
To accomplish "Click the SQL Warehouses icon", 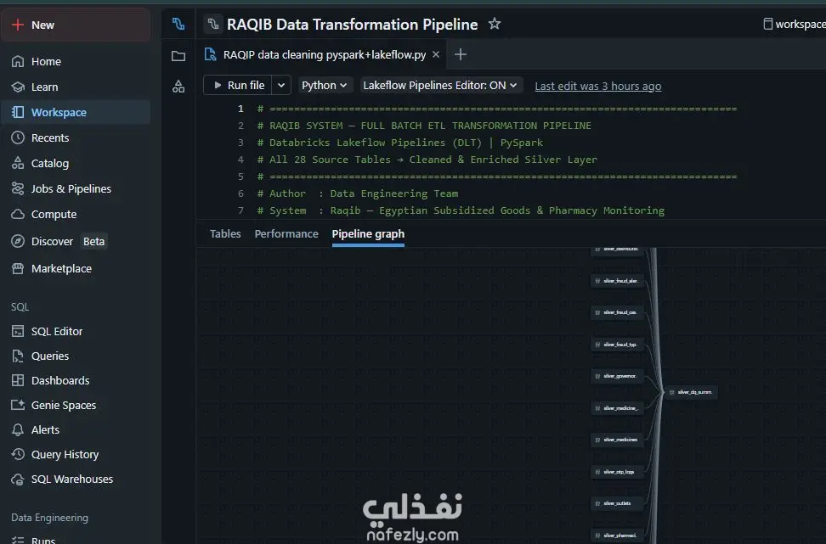I will click(x=18, y=480).
